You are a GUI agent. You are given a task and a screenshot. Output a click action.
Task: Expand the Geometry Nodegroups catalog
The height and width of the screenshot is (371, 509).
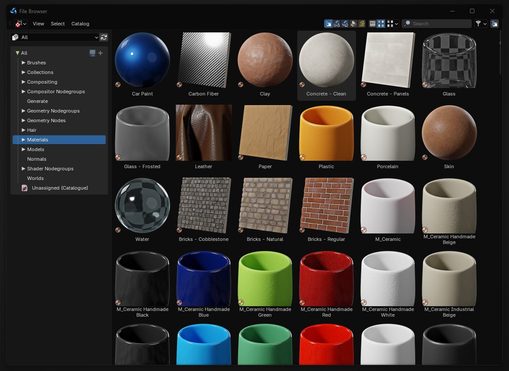[23, 111]
